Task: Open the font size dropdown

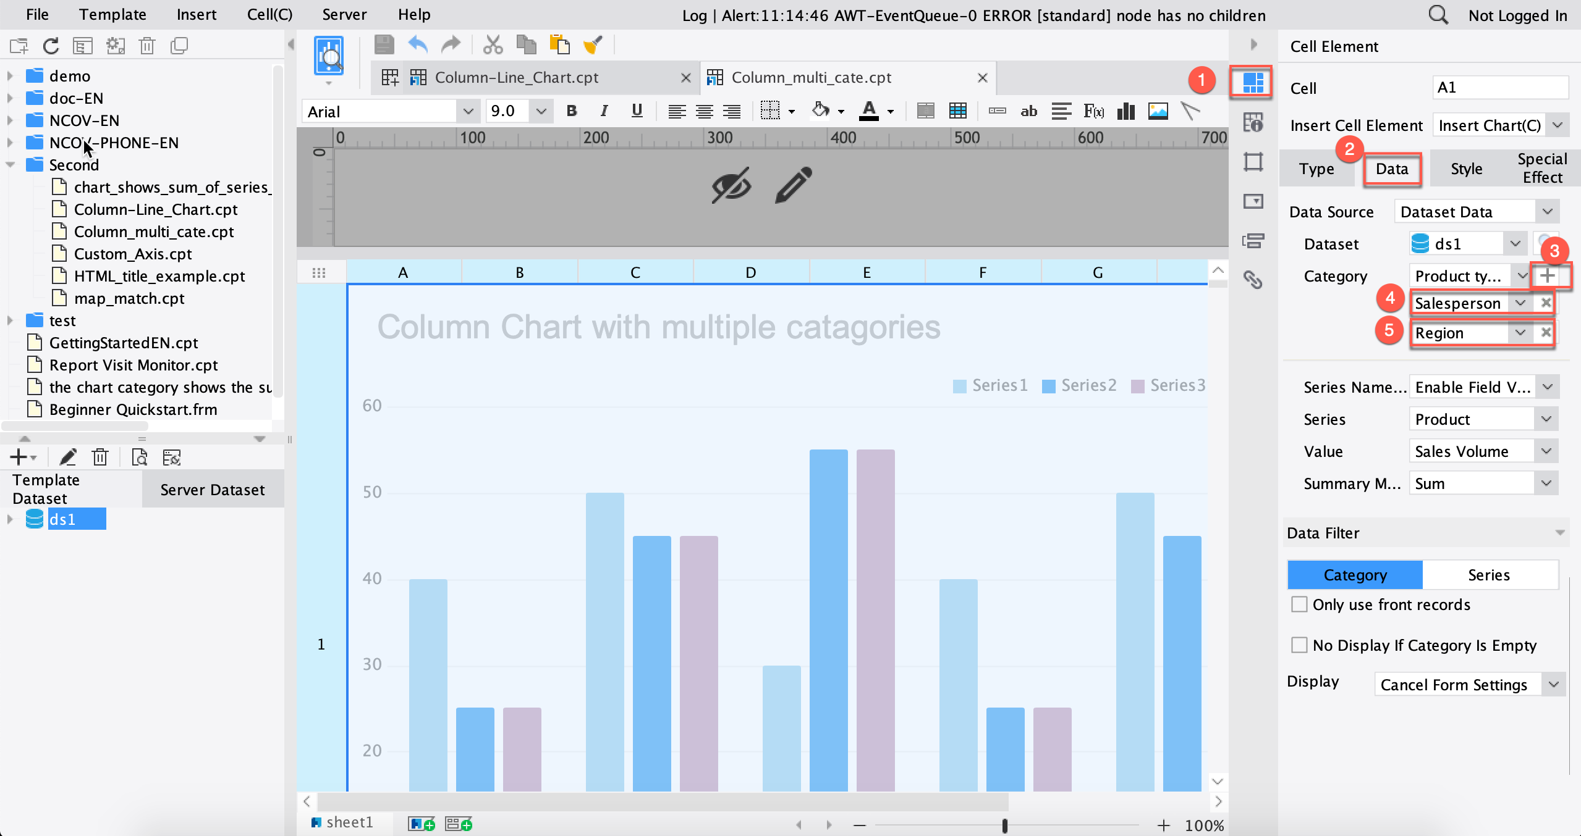Action: (541, 111)
